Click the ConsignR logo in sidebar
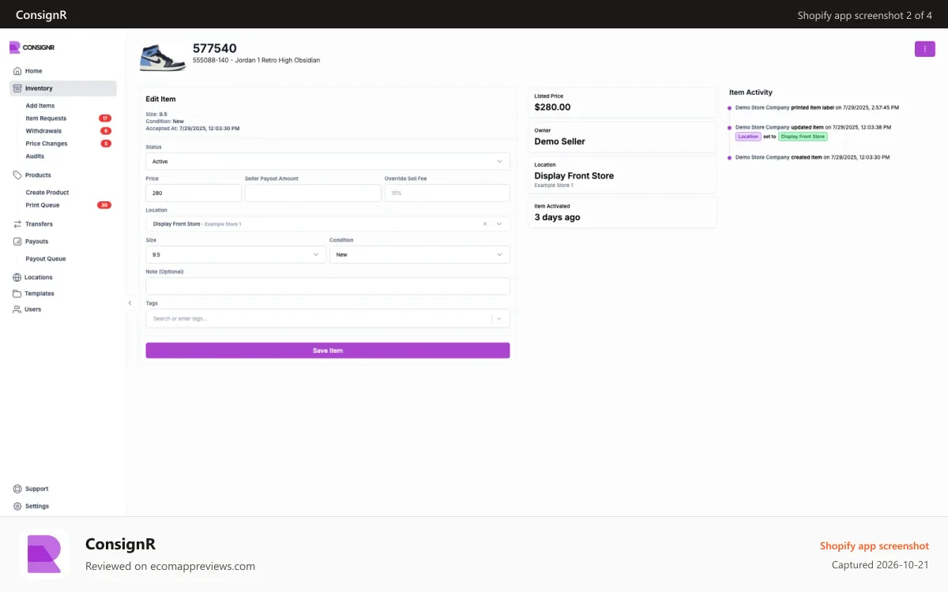The height and width of the screenshot is (592, 948). tap(32, 47)
